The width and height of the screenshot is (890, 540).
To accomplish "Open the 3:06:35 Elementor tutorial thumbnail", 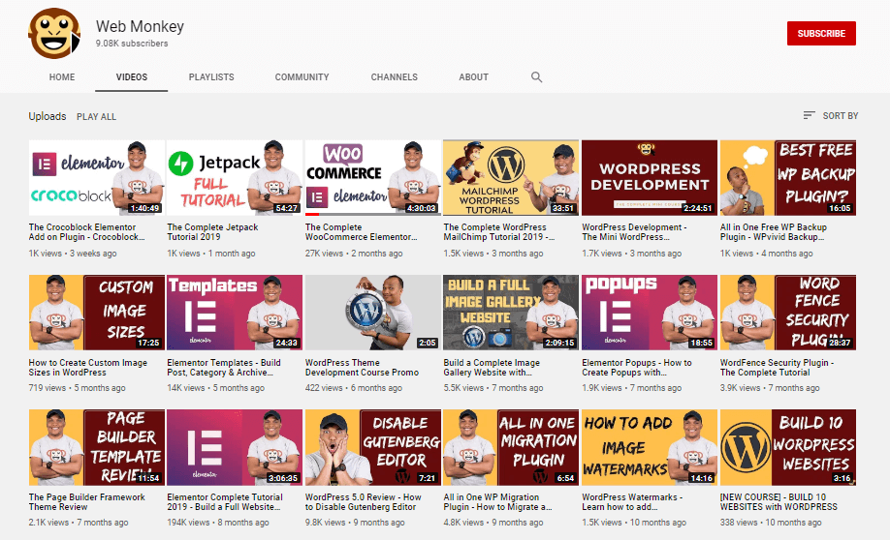I will pyautogui.click(x=235, y=447).
